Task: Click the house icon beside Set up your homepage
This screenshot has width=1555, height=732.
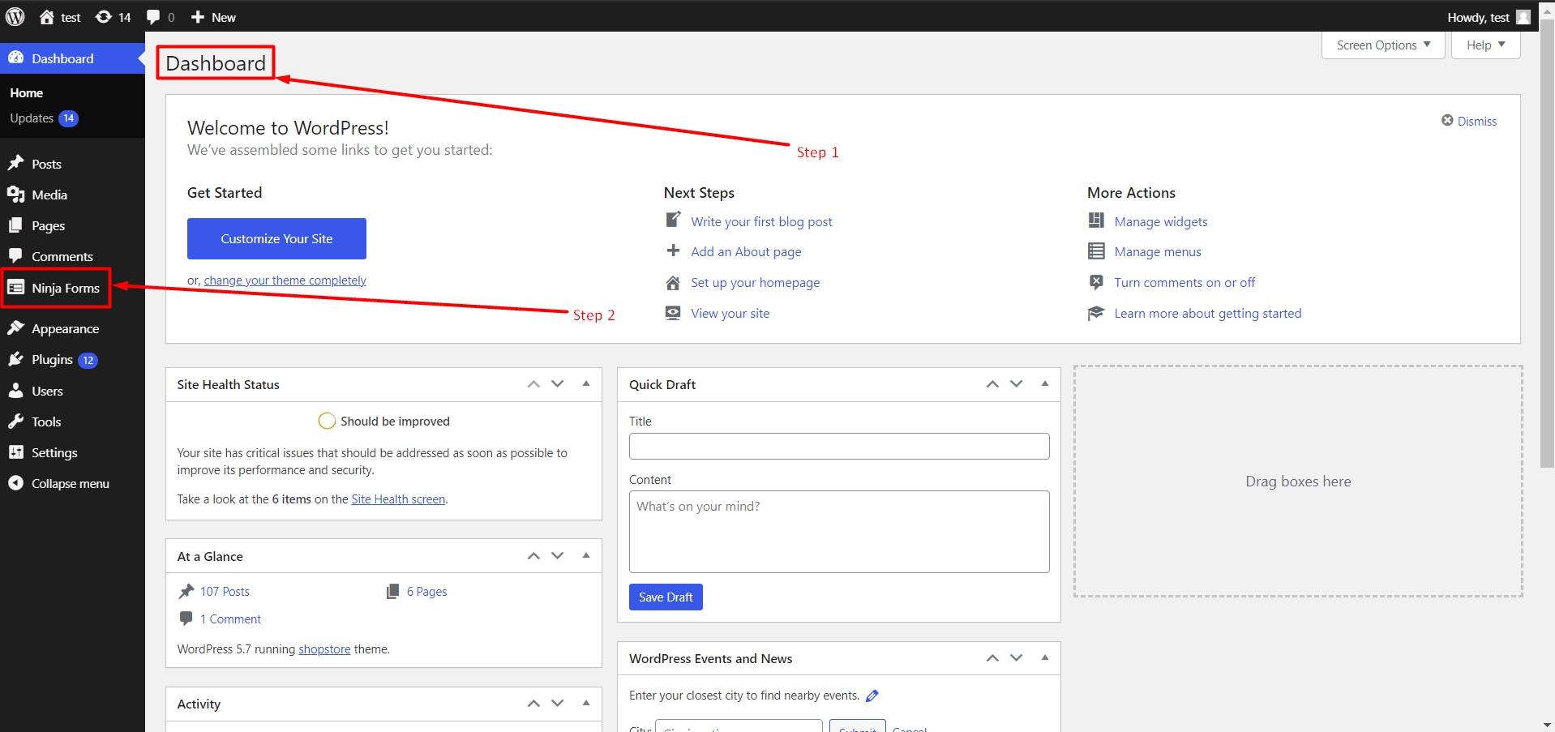Action: 673,282
